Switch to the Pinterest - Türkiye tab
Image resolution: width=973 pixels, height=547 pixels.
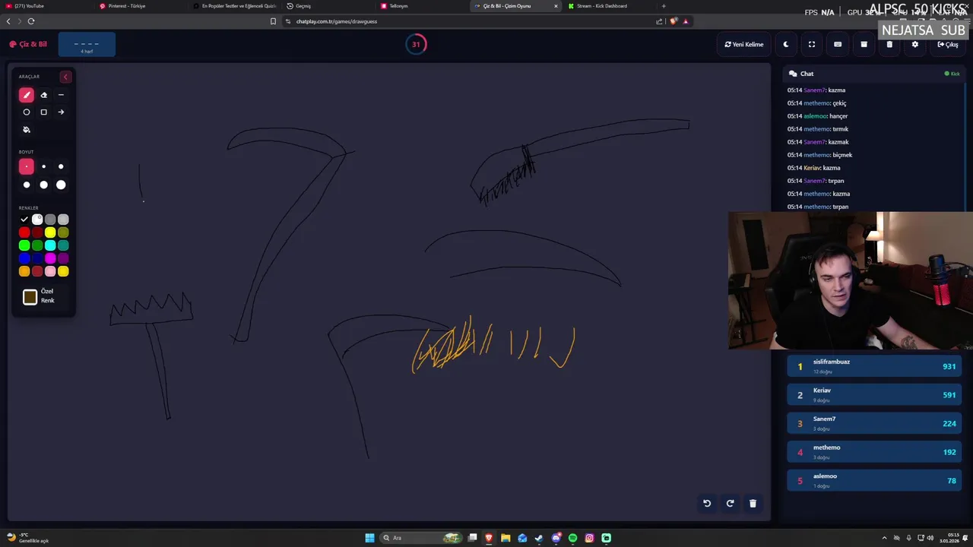tap(141, 6)
